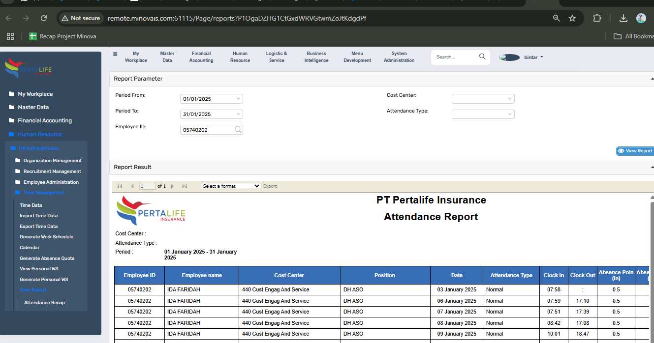The image size is (654, 343).
Task: Click the browser address bar URL
Action: click(237, 18)
